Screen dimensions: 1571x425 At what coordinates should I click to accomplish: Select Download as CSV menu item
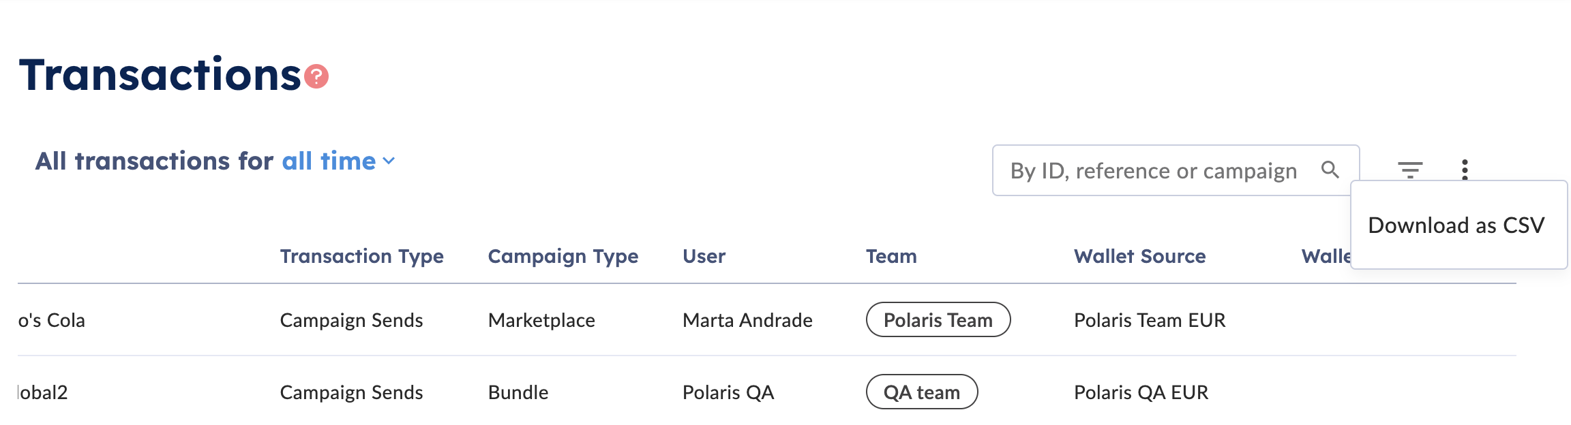click(1456, 225)
